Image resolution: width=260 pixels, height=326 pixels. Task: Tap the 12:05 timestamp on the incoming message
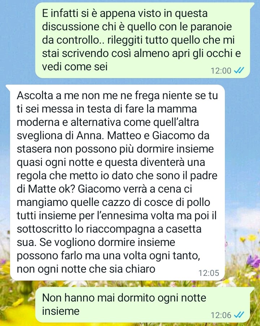tap(209, 273)
